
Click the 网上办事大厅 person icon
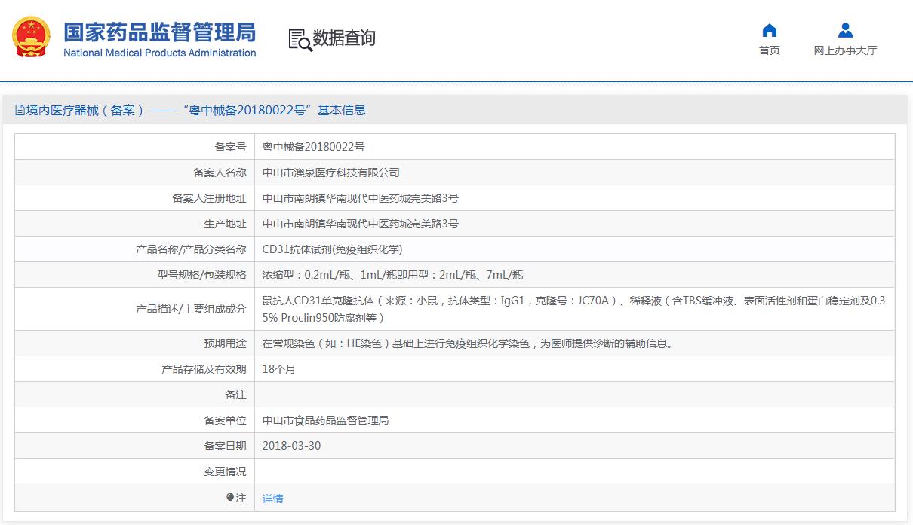point(845,30)
